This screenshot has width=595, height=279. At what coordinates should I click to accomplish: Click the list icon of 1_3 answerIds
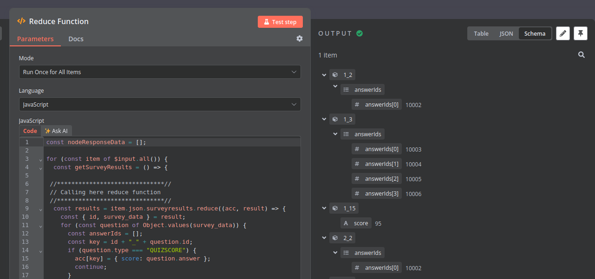tap(346, 134)
